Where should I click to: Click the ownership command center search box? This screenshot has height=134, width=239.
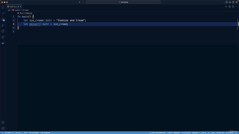pyautogui.click(x=123, y=2)
